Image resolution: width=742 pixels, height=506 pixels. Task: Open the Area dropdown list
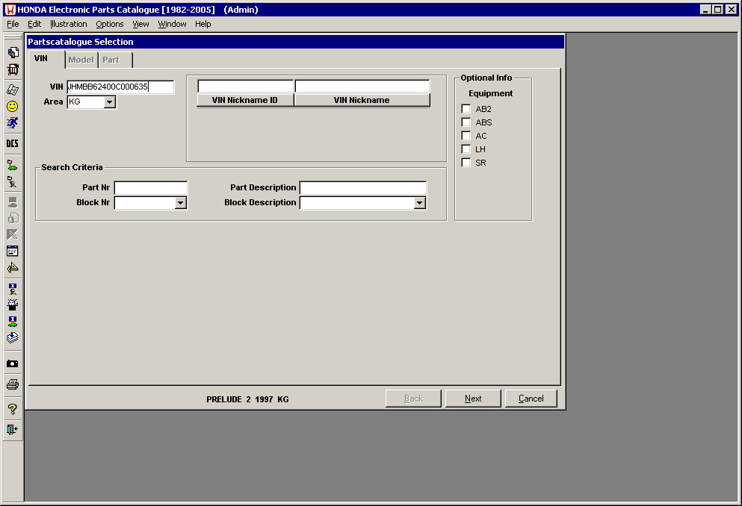[109, 102]
